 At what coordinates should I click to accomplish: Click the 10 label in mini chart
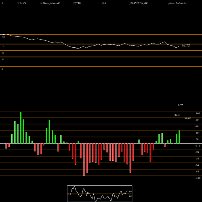pyautogui.click(x=130, y=196)
